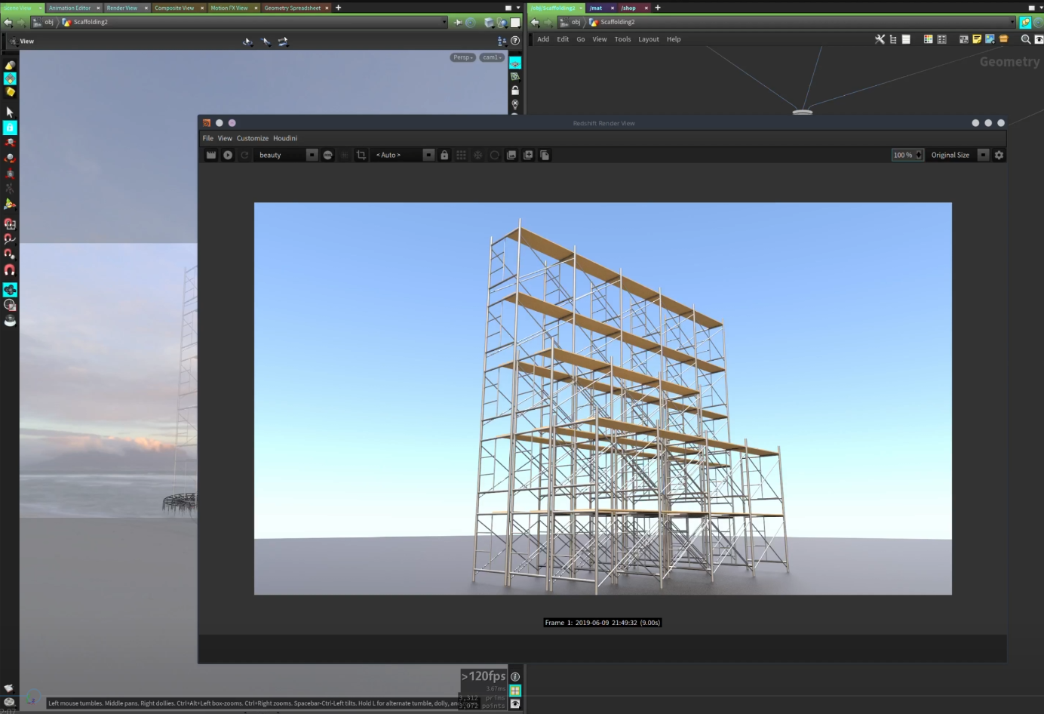Open the Houdini menu in render view window
Screen dimensions: 1044x714
click(x=285, y=138)
